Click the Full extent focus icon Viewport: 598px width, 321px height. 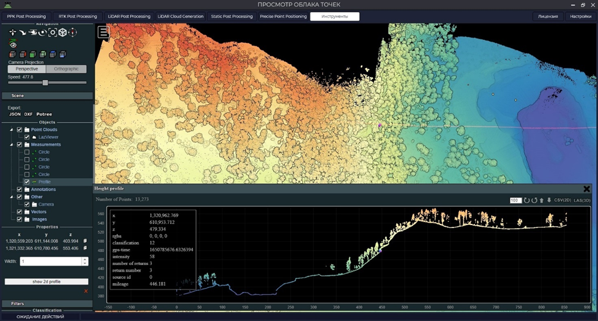pyautogui.click(x=52, y=32)
